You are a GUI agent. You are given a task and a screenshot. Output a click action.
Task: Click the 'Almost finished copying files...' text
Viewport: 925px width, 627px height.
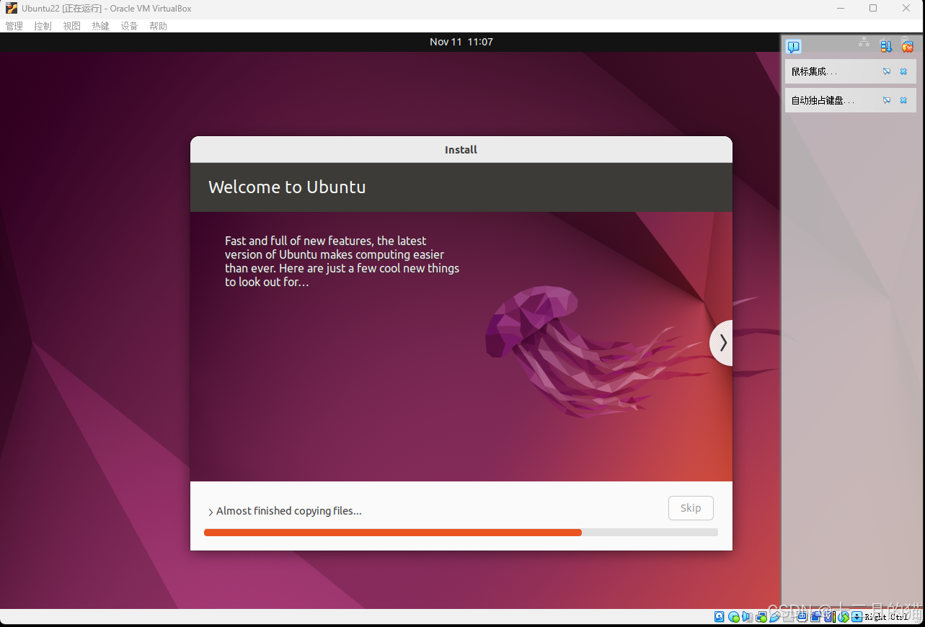pos(289,511)
